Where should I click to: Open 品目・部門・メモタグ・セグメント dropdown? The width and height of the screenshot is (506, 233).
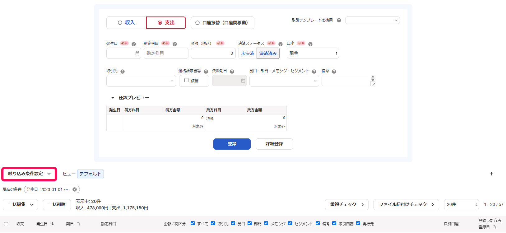pos(284,81)
